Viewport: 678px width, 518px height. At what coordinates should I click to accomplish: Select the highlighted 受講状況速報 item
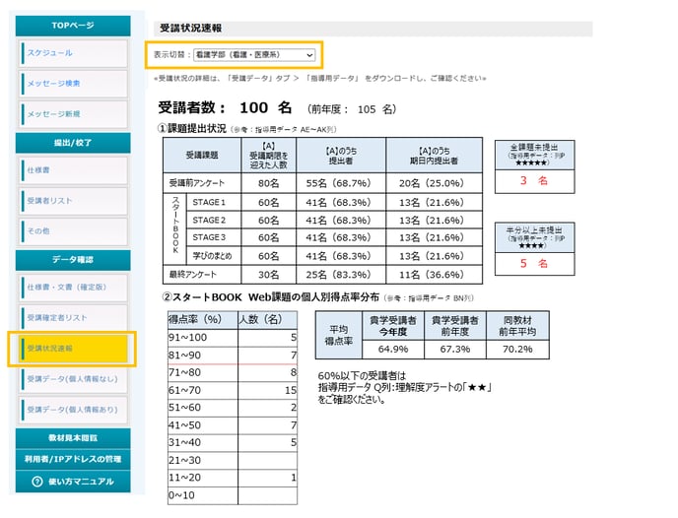click(x=73, y=349)
